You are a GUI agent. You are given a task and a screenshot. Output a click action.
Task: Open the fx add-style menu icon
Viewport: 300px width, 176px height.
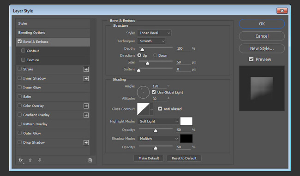(x=21, y=160)
